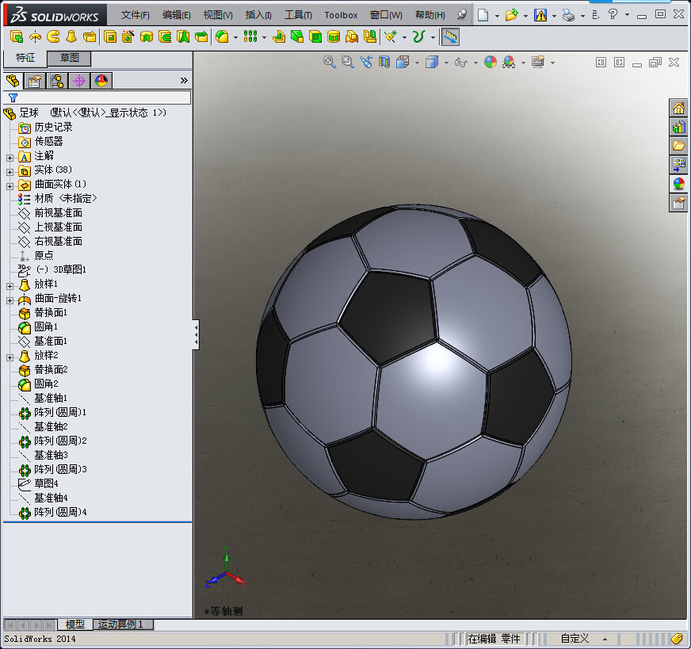Switch to the 草图 command tab
The image size is (691, 649).
tap(69, 58)
